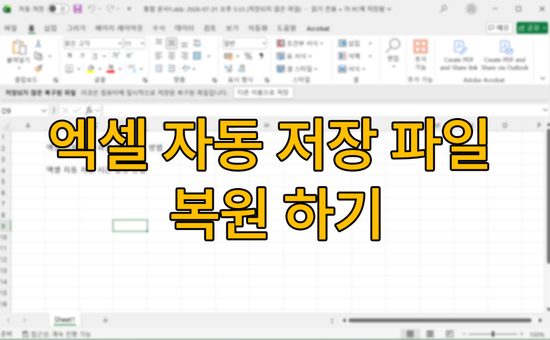The width and height of the screenshot is (550, 340).
Task: Click the Undo arrow icon
Action: (x=92, y=9)
